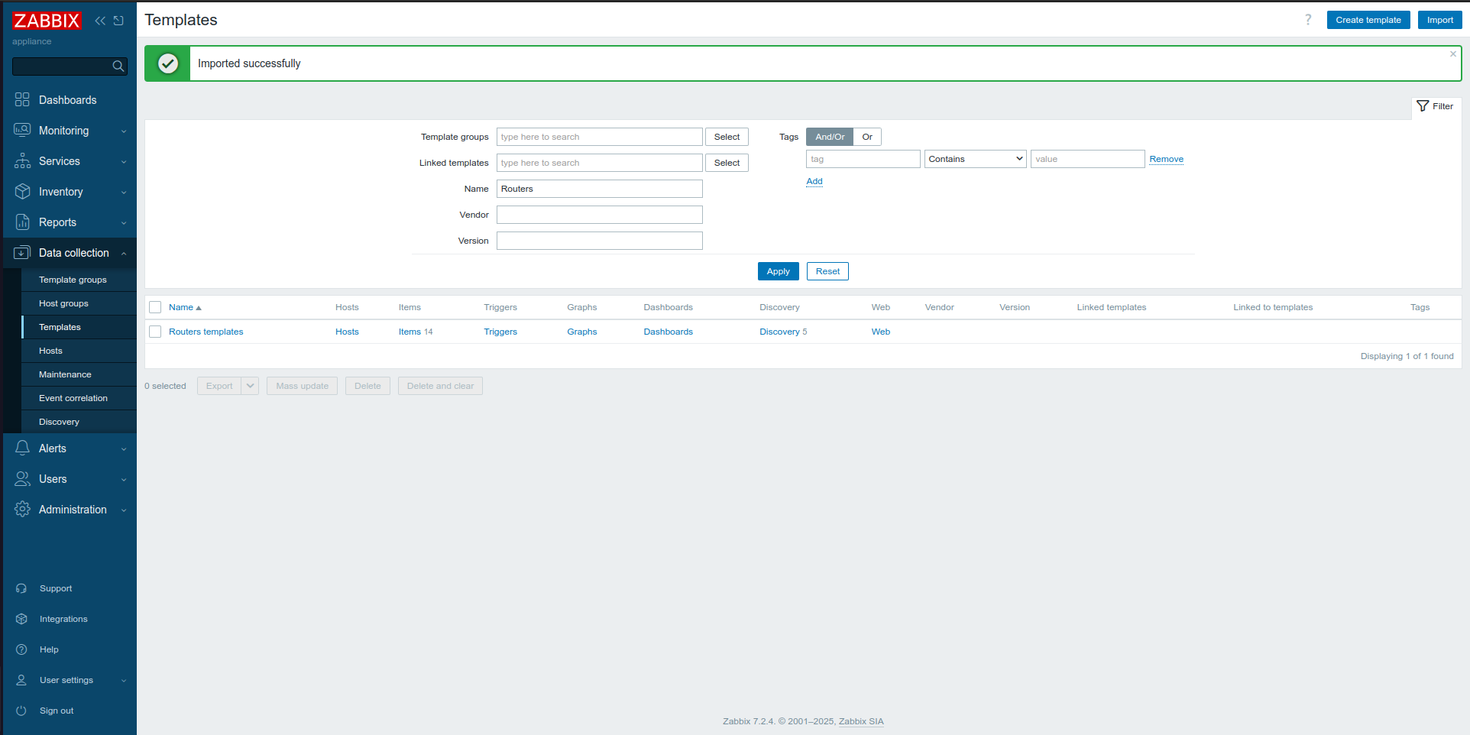The width and height of the screenshot is (1470, 735).
Task: Open the Export format dropdown arrow
Action: point(250,386)
